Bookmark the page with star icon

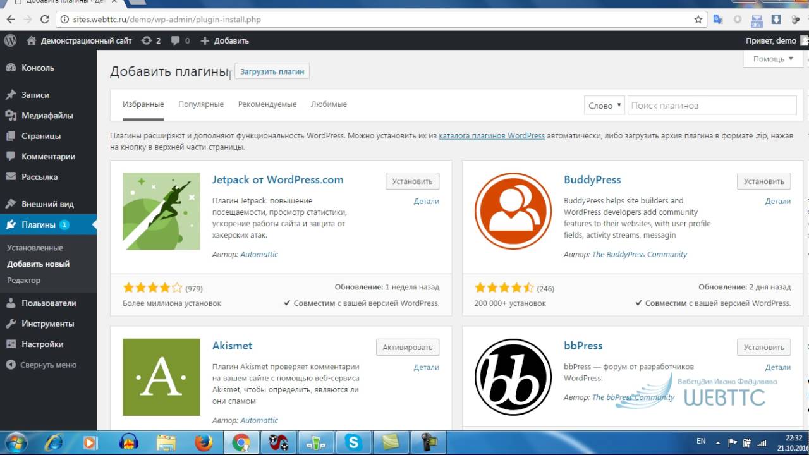698,20
